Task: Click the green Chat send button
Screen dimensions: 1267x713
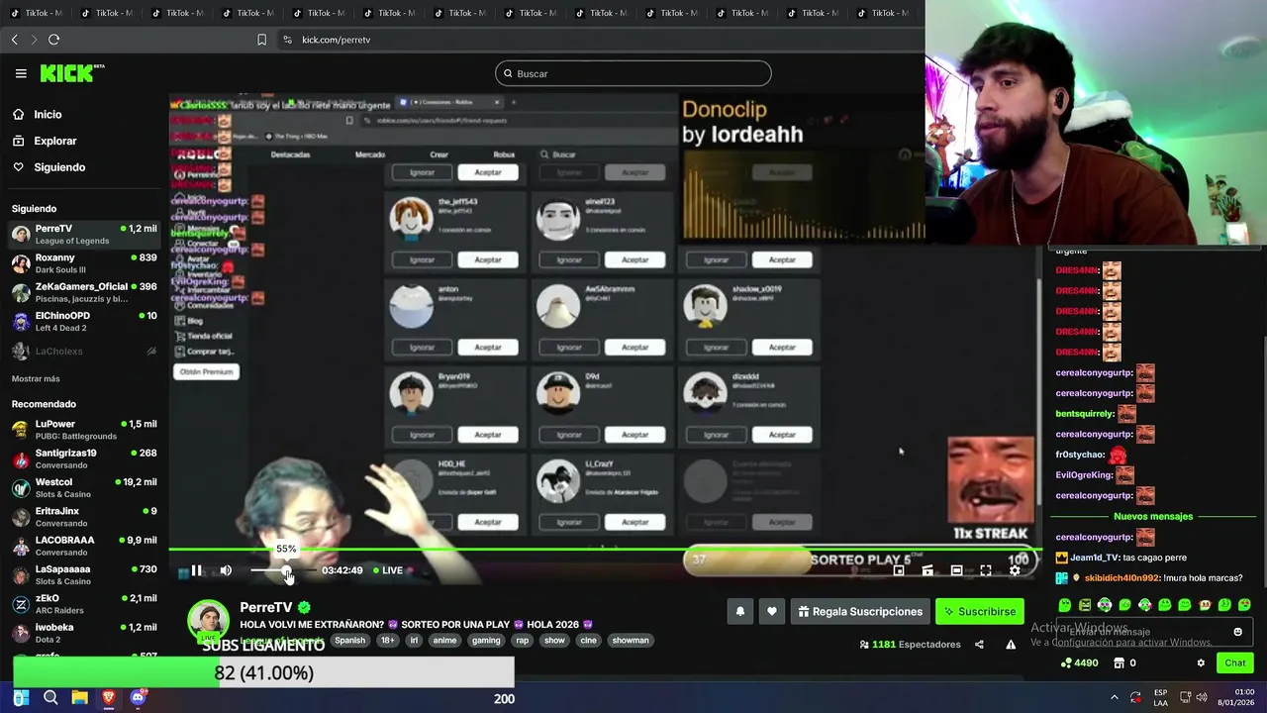Action: 1235,663
